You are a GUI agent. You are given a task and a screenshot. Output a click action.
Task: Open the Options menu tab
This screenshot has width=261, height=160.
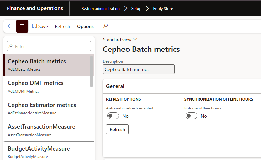85,26
